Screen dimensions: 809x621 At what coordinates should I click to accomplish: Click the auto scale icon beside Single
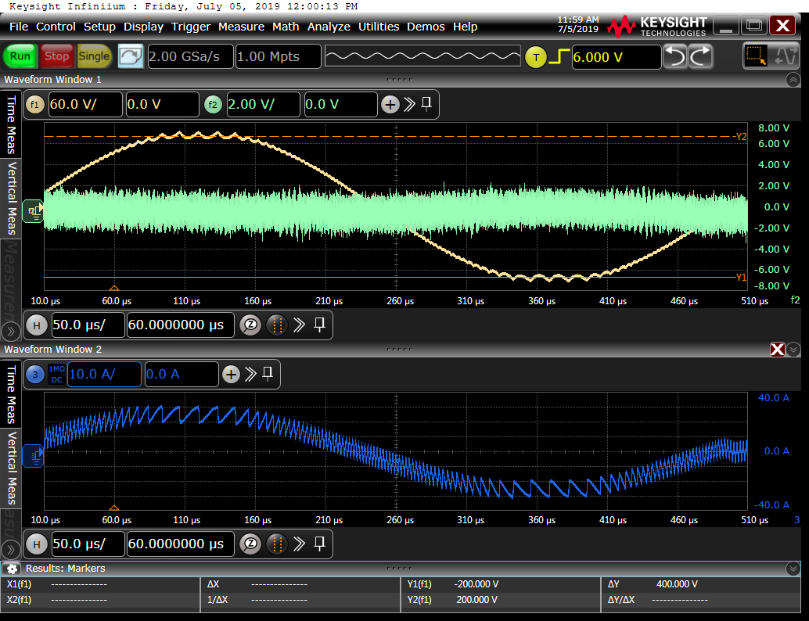pyautogui.click(x=131, y=56)
